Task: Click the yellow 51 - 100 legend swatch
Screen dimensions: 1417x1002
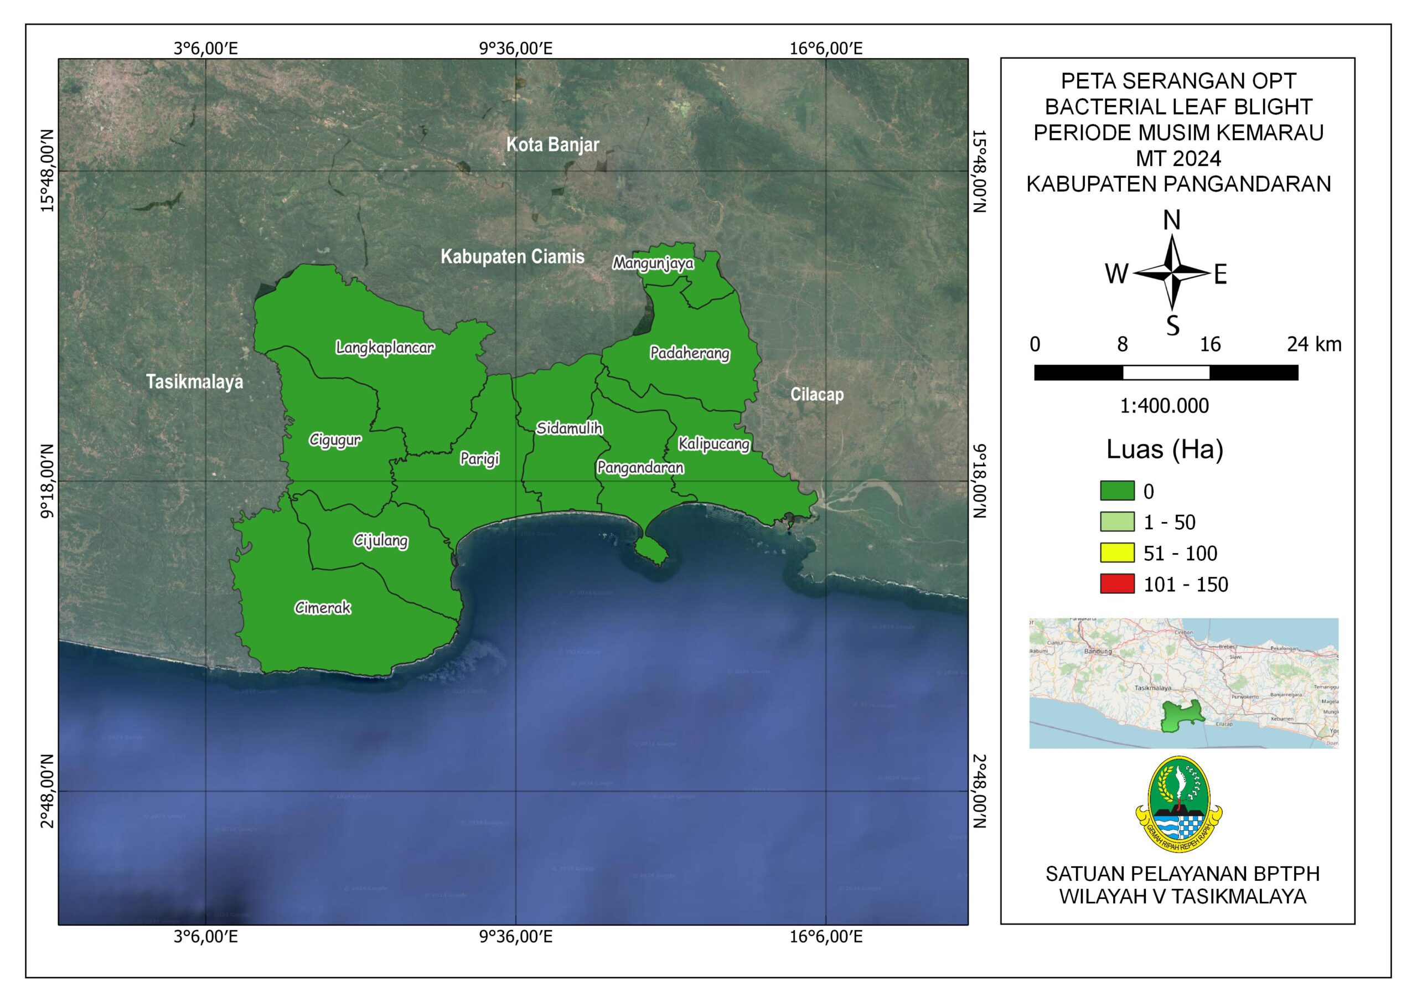Action: tap(1116, 552)
